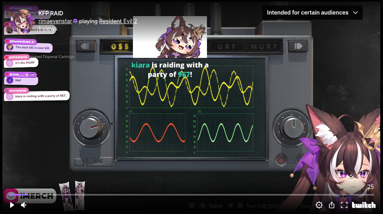Open rimaevenstar channel link
The height and width of the screenshot is (214, 383).
pyautogui.click(x=55, y=21)
